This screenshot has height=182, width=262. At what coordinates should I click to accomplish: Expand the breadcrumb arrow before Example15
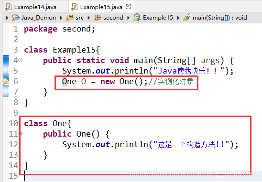pyautogui.click(x=128, y=18)
